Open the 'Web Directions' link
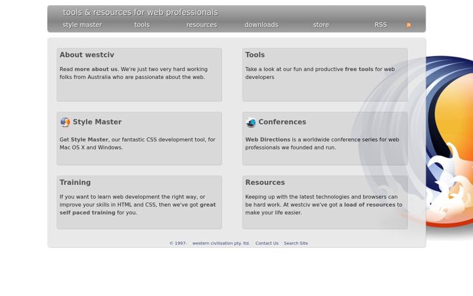Screen dimensions: 473x296 pyautogui.click(x=267, y=139)
